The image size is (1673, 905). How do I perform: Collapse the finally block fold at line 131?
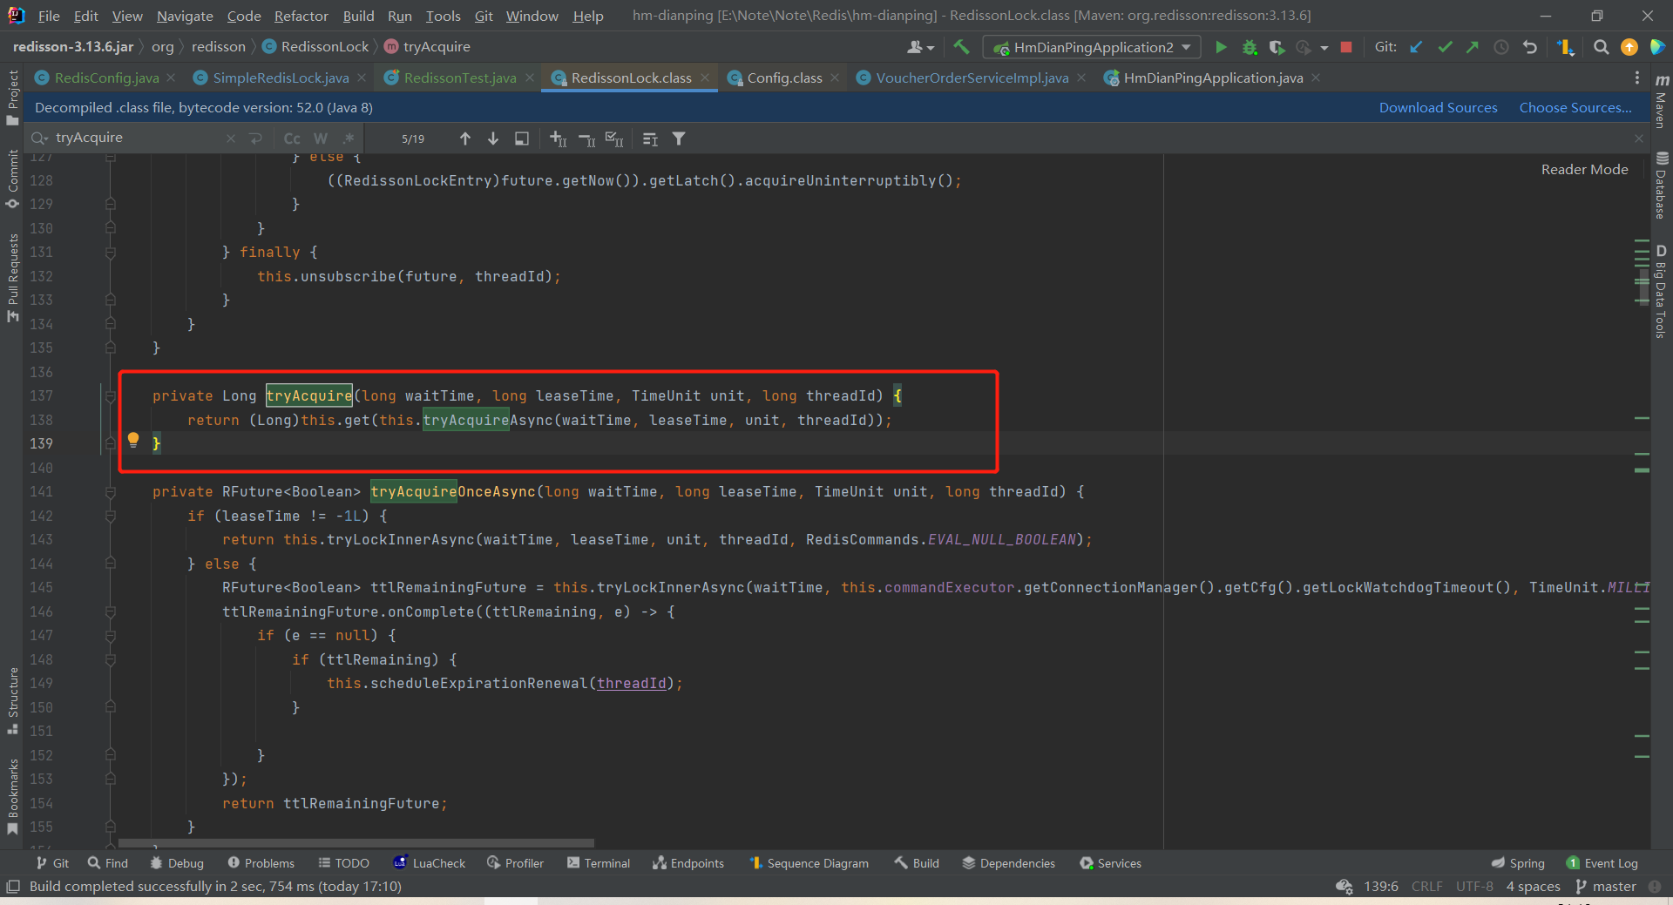111,253
